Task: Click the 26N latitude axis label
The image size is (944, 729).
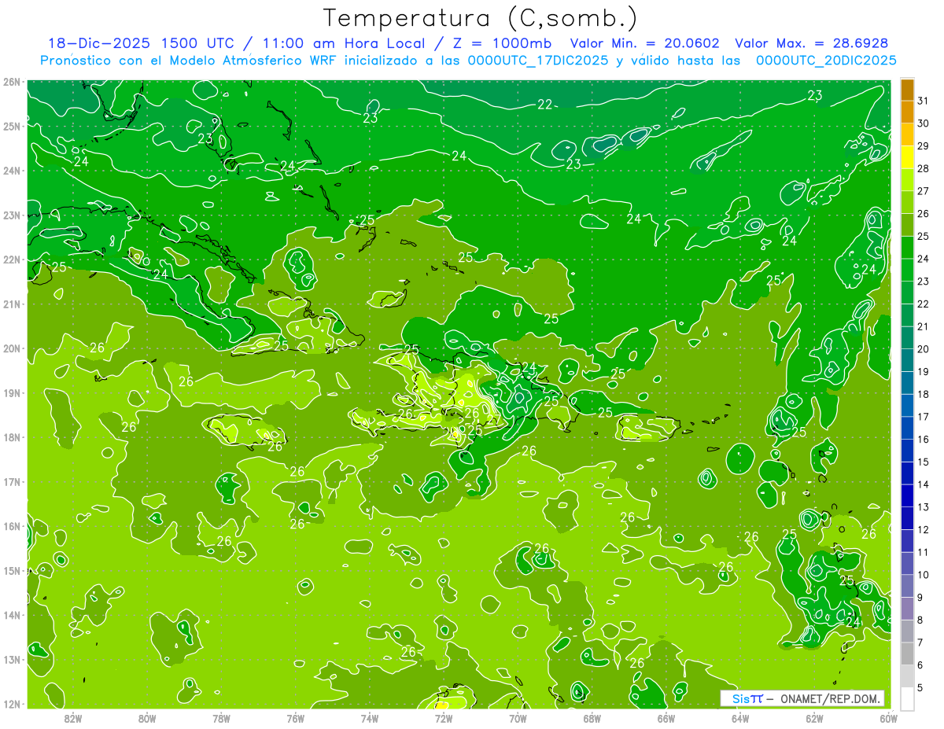Action: pos(12,81)
